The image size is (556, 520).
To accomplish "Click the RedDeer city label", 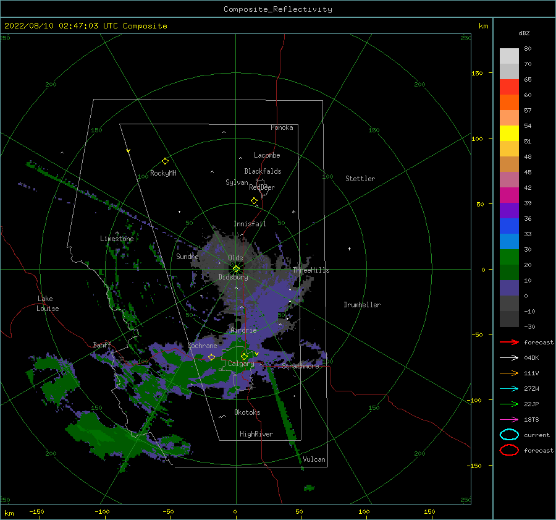I will [x=262, y=187].
